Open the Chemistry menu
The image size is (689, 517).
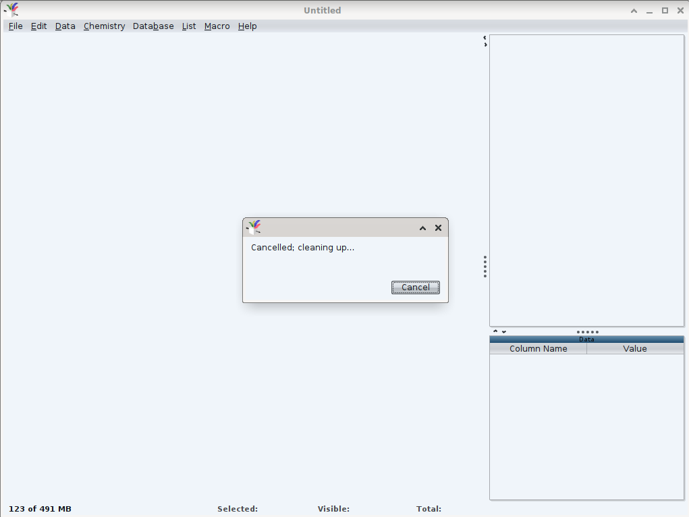tap(104, 26)
